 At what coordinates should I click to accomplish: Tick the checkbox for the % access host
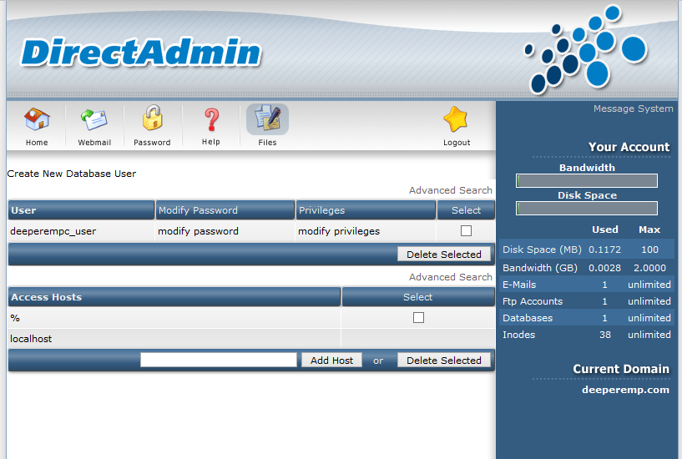point(418,318)
